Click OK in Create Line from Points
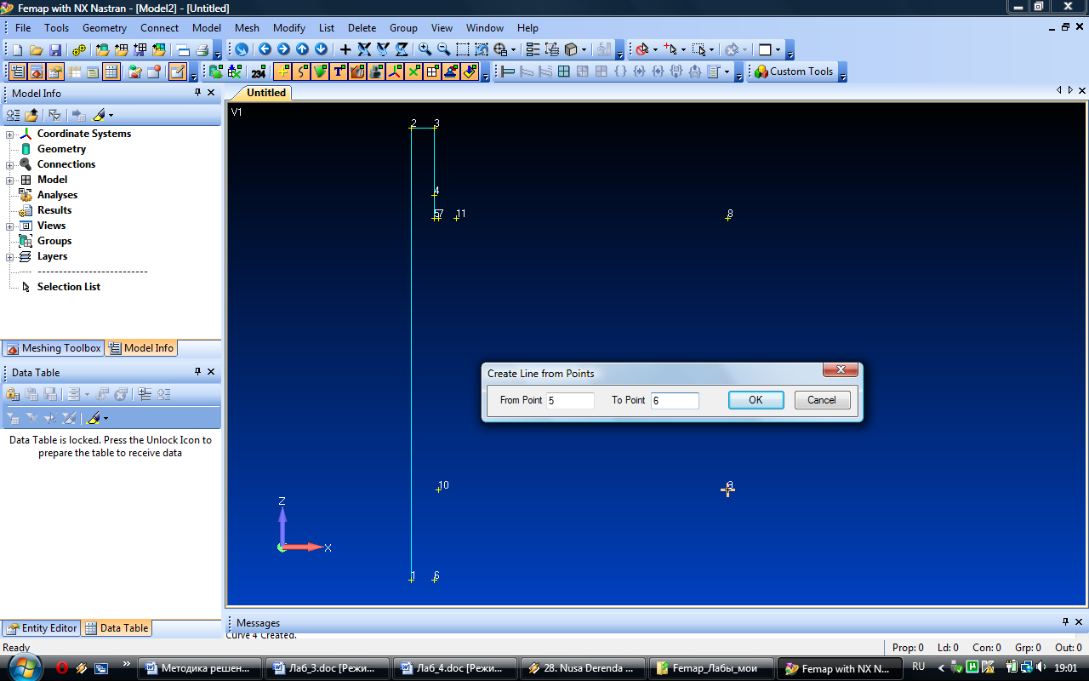 [x=755, y=400]
